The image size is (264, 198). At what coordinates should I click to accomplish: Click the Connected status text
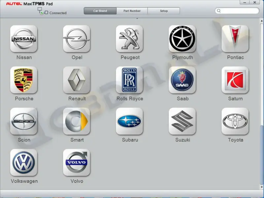(x=58, y=13)
